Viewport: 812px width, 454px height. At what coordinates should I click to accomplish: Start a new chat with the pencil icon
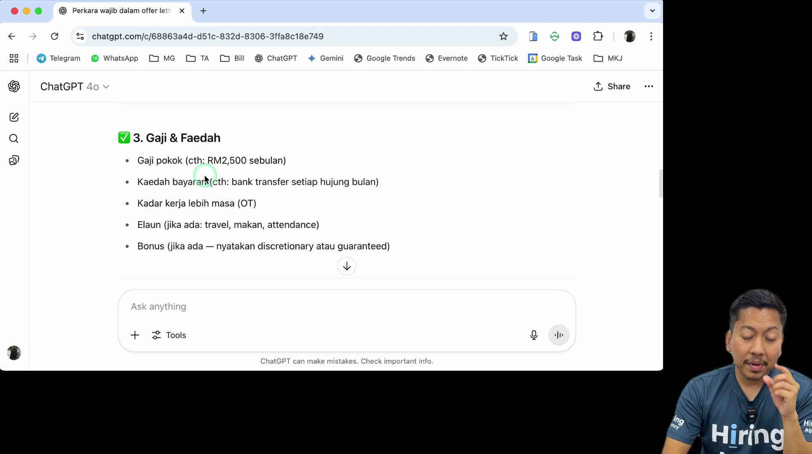click(x=14, y=117)
